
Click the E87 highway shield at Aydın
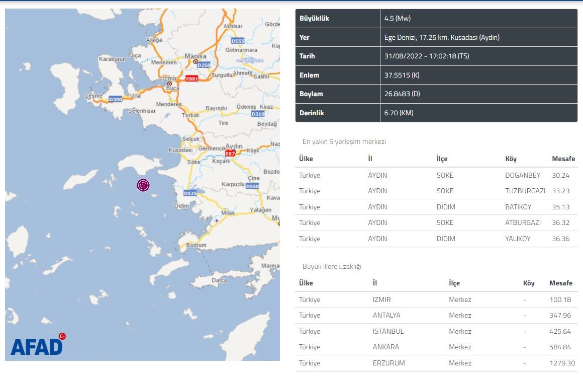(230, 153)
